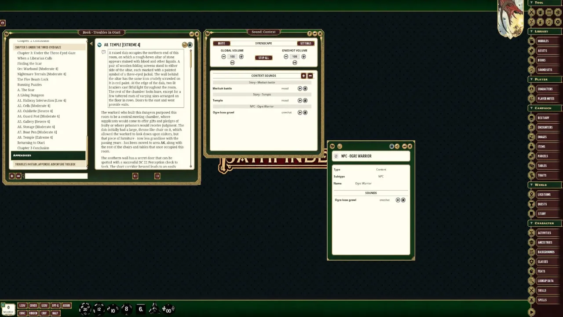
Task: Click the Modifier value box
Action: point(8,309)
